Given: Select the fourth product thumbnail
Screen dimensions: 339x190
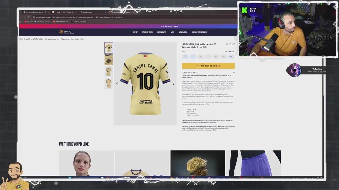Looking at the screenshot, I should 109,83.
